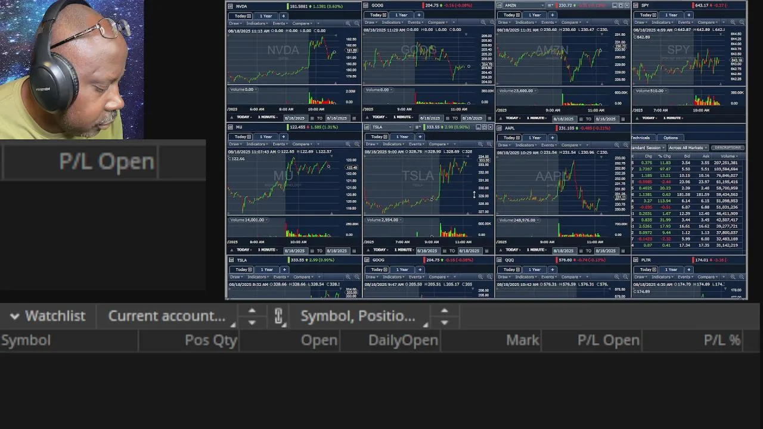Open the NVDA Indicators dropdown

click(x=258, y=23)
